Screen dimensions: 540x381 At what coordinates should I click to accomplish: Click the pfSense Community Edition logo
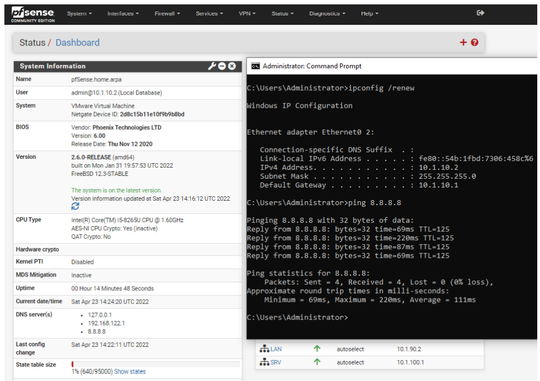pyautogui.click(x=32, y=14)
